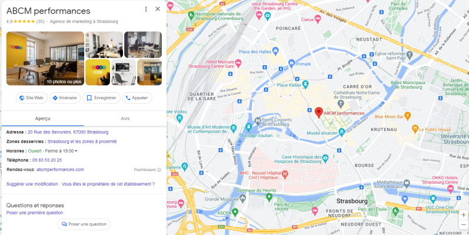Open the last small office photo thumbnail
Viewport: 469px width, 235px height.
click(x=149, y=72)
